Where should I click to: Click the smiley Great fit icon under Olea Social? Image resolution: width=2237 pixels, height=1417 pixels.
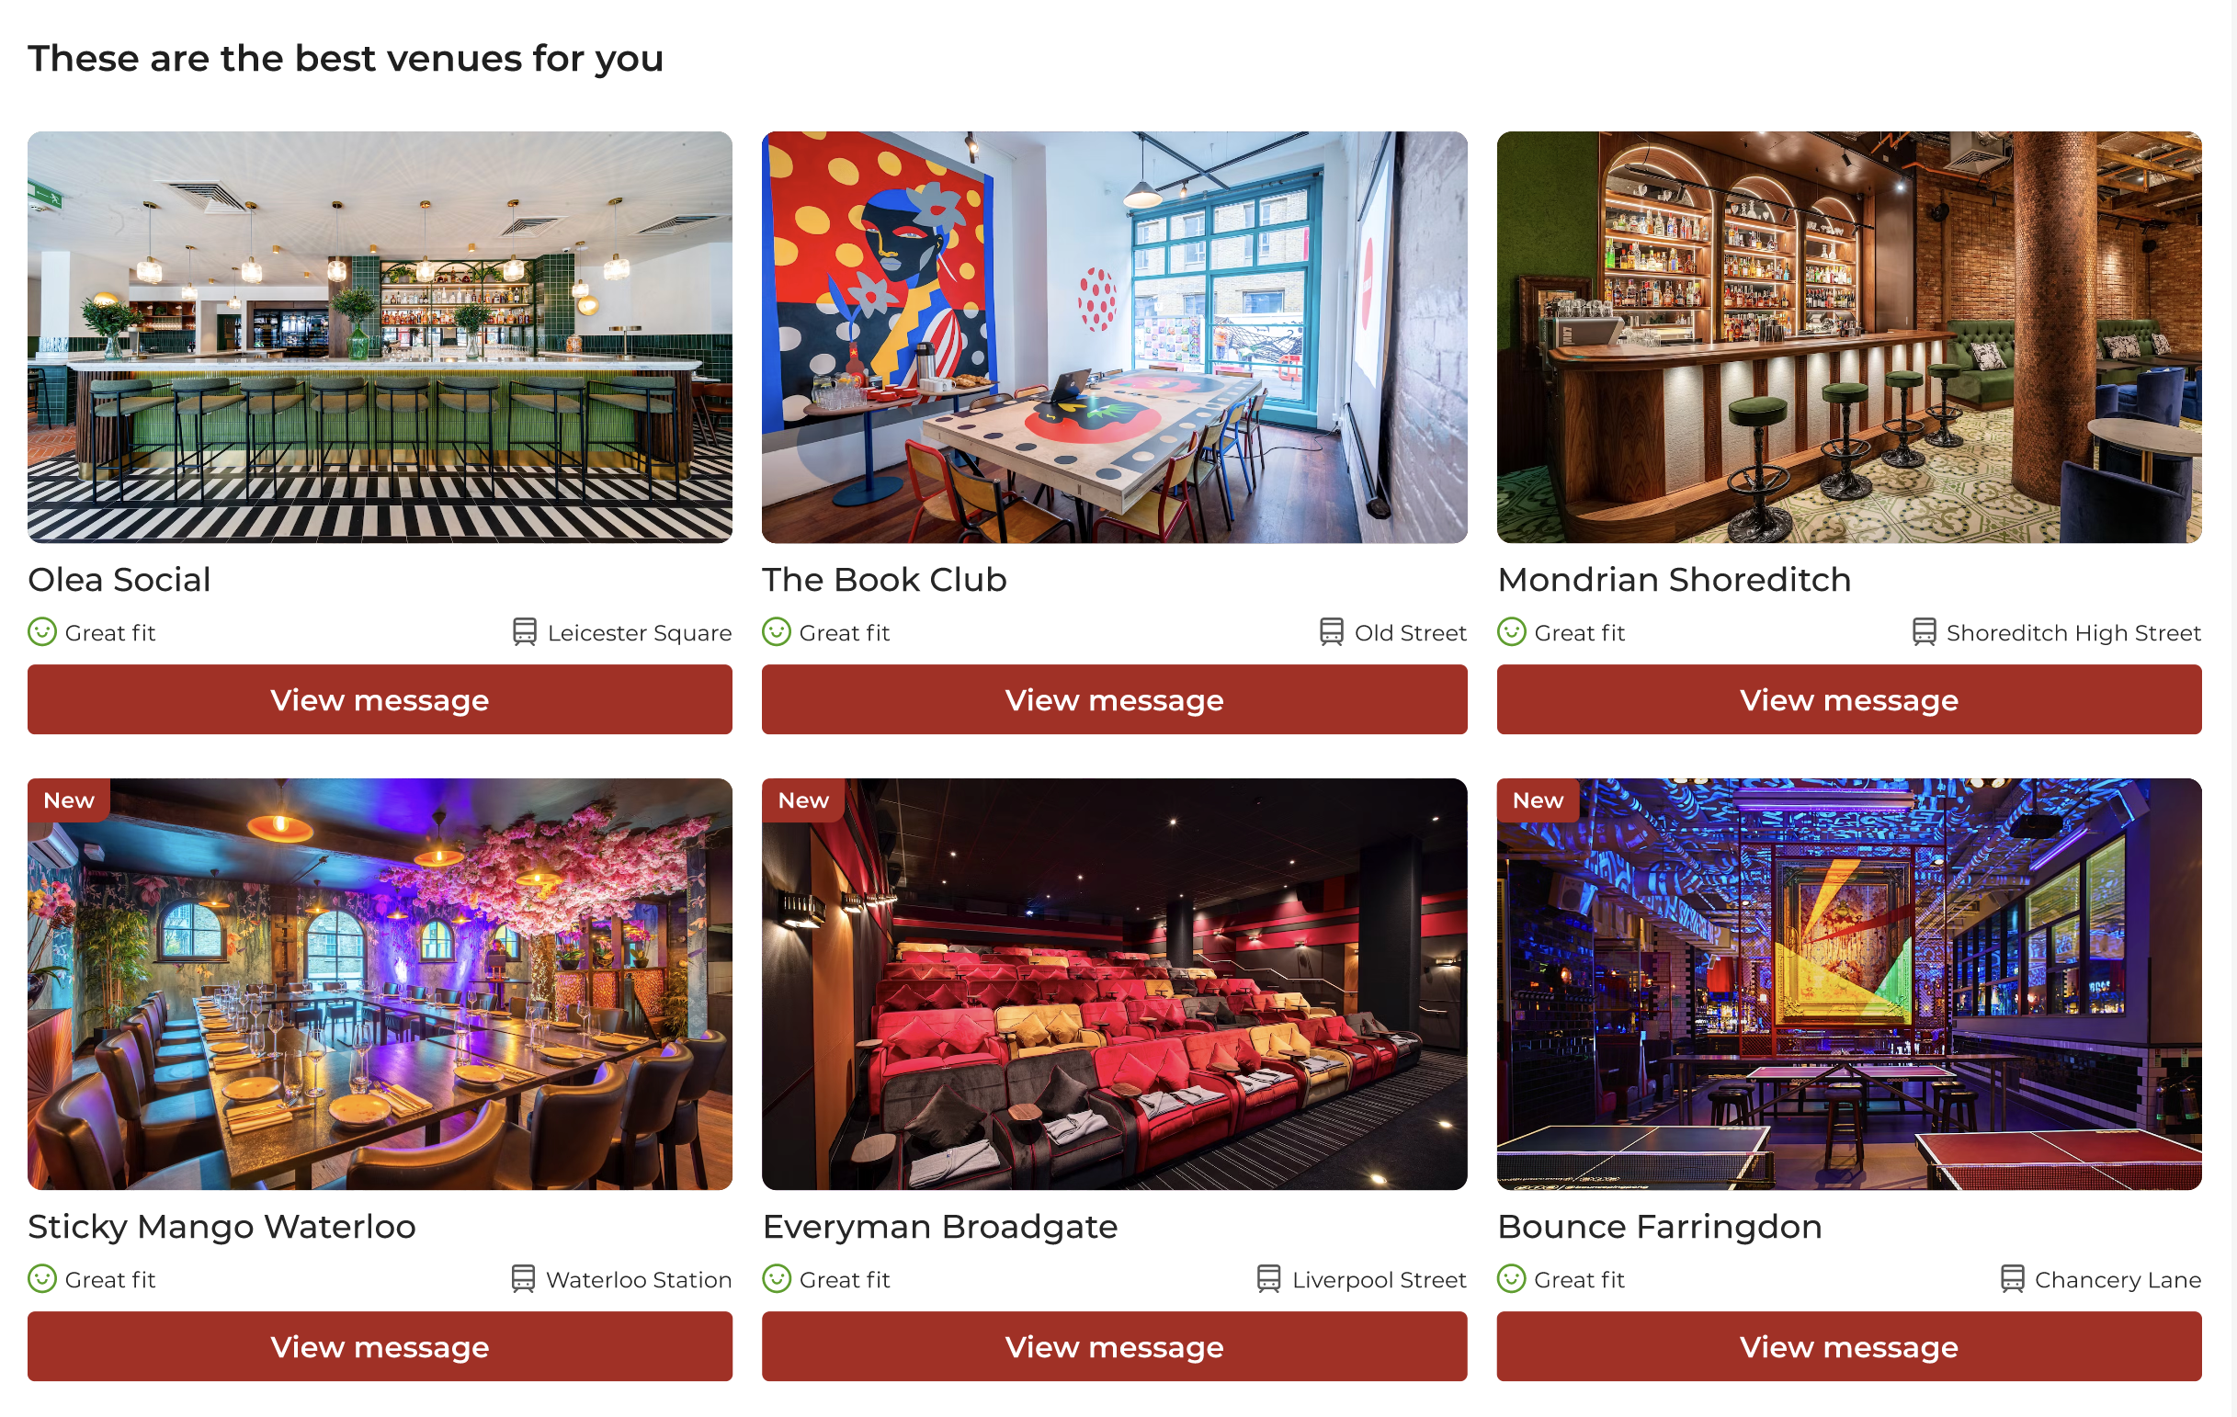point(41,632)
